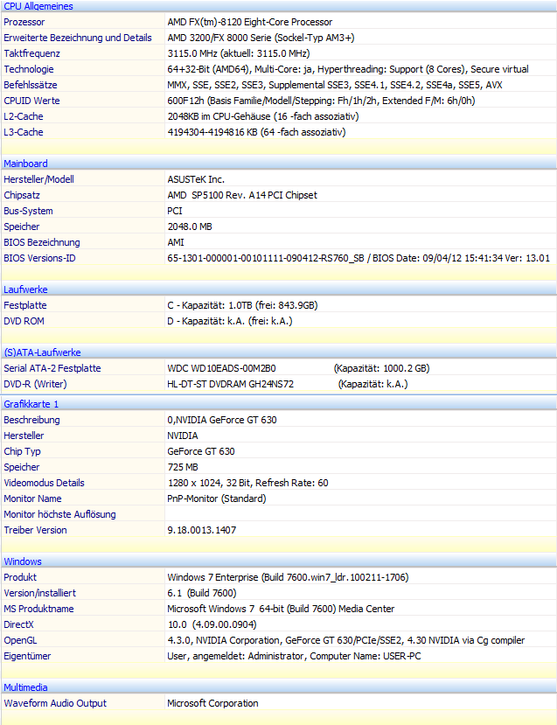Select the 'ASUSTeK Inc.' manufacturer value
Viewport: 557px width, 725px height.
[x=196, y=179]
